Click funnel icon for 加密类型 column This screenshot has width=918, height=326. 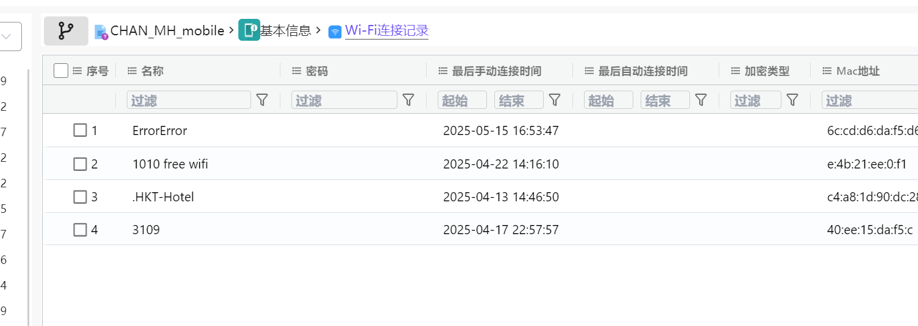(x=792, y=100)
